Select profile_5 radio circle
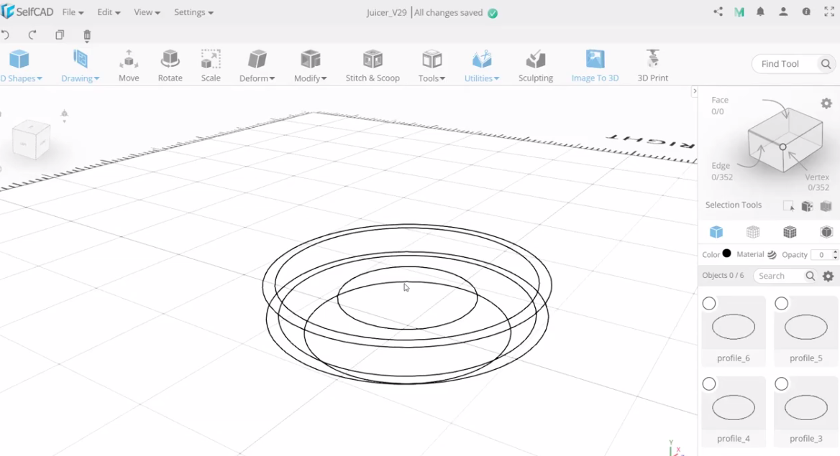This screenshot has height=456, width=840. (x=782, y=304)
